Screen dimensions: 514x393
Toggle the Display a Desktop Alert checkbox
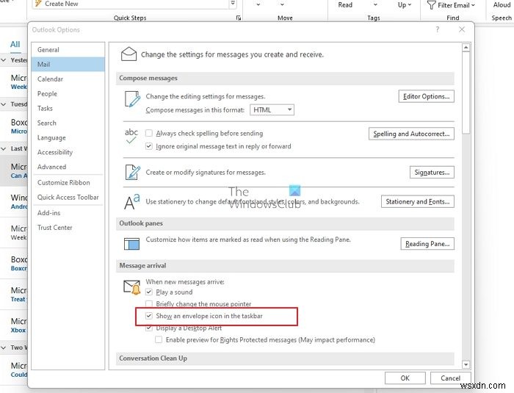tap(149, 328)
